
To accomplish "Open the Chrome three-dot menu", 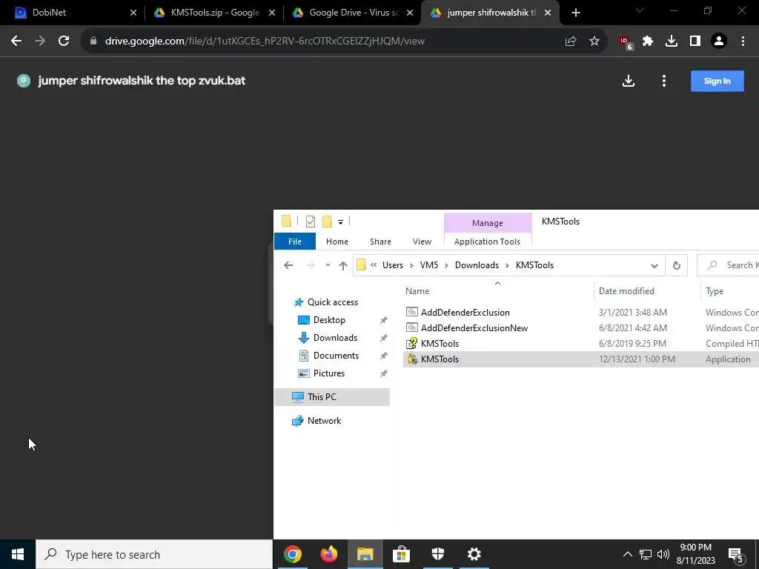I will pyautogui.click(x=743, y=41).
